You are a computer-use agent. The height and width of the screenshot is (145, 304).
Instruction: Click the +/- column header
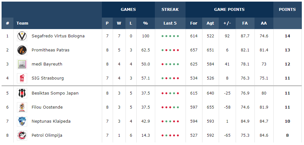227,23
